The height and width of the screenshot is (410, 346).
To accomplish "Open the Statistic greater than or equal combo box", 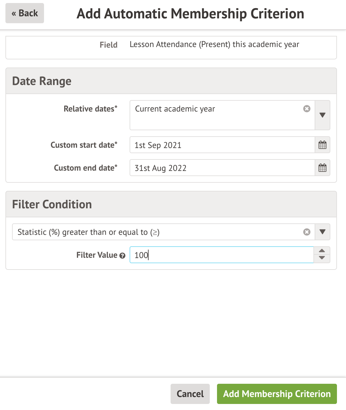I will (x=157, y=232).
